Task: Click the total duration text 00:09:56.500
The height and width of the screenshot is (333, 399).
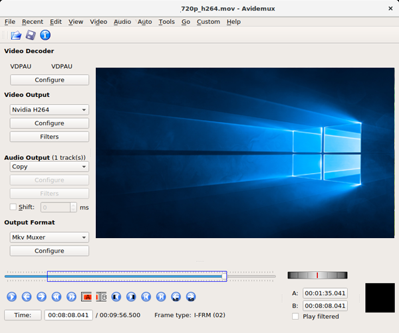Action: point(120,315)
